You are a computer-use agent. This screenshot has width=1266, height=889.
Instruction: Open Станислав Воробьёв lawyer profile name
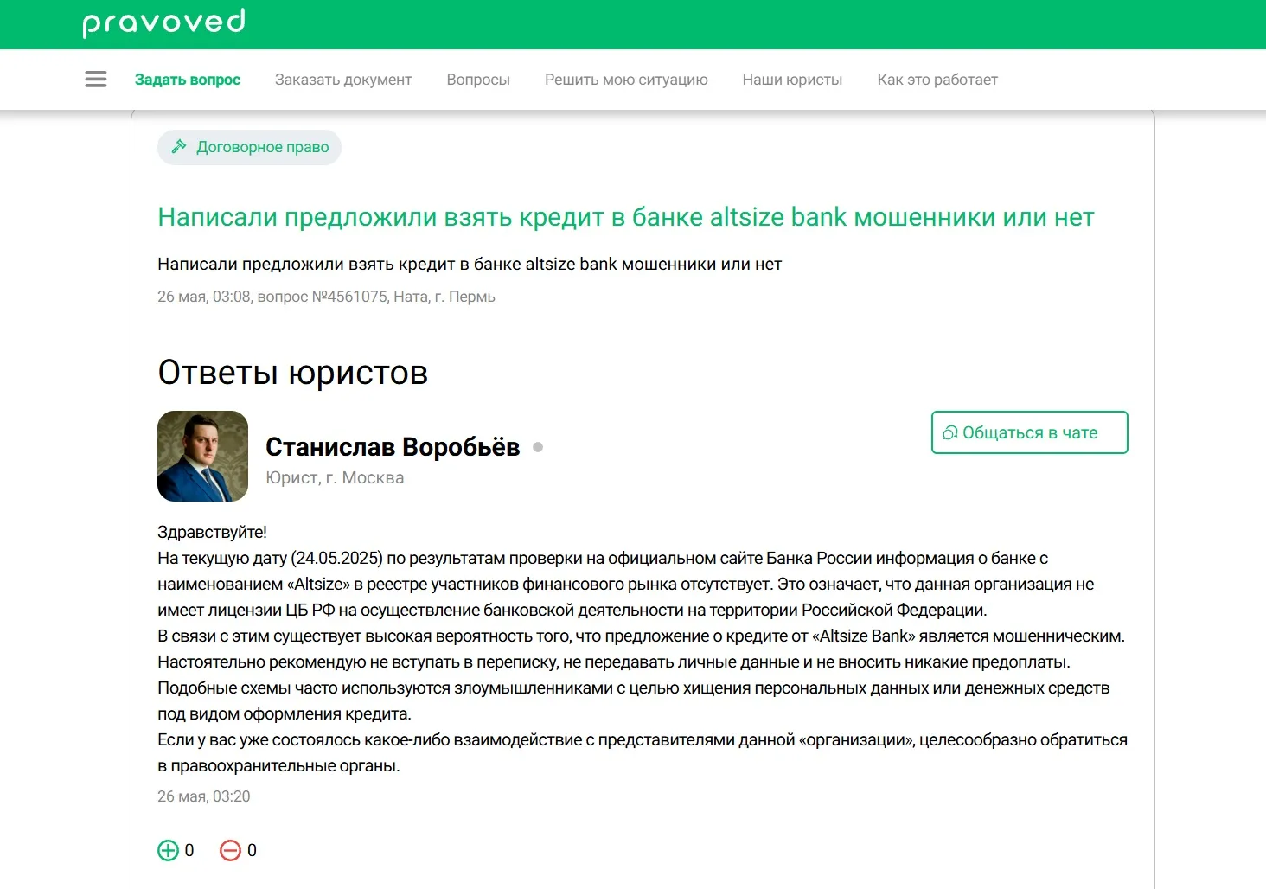(393, 447)
